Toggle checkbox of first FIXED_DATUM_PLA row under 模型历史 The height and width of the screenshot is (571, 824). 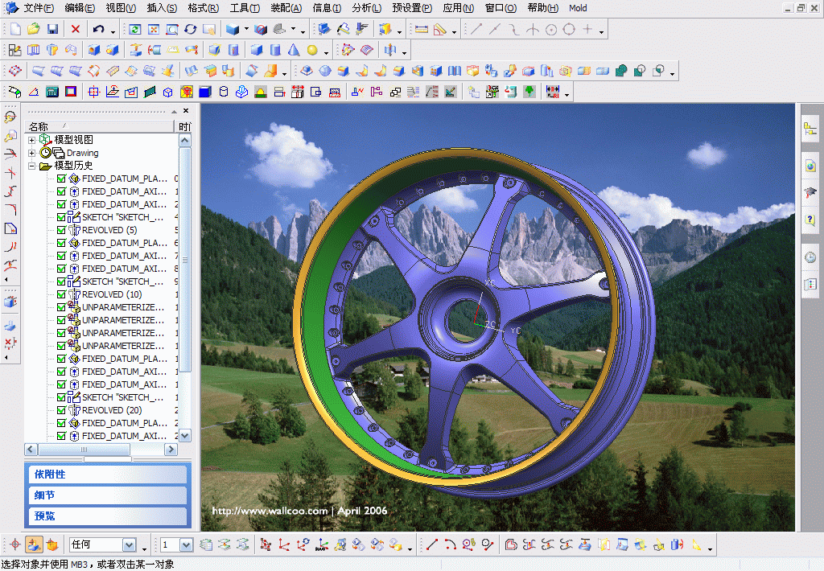pyautogui.click(x=61, y=179)
